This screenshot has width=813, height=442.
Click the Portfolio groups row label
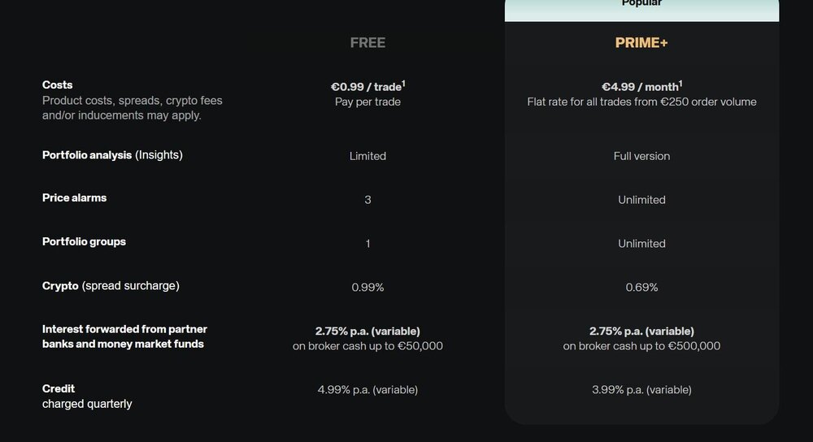click(84, 242)
